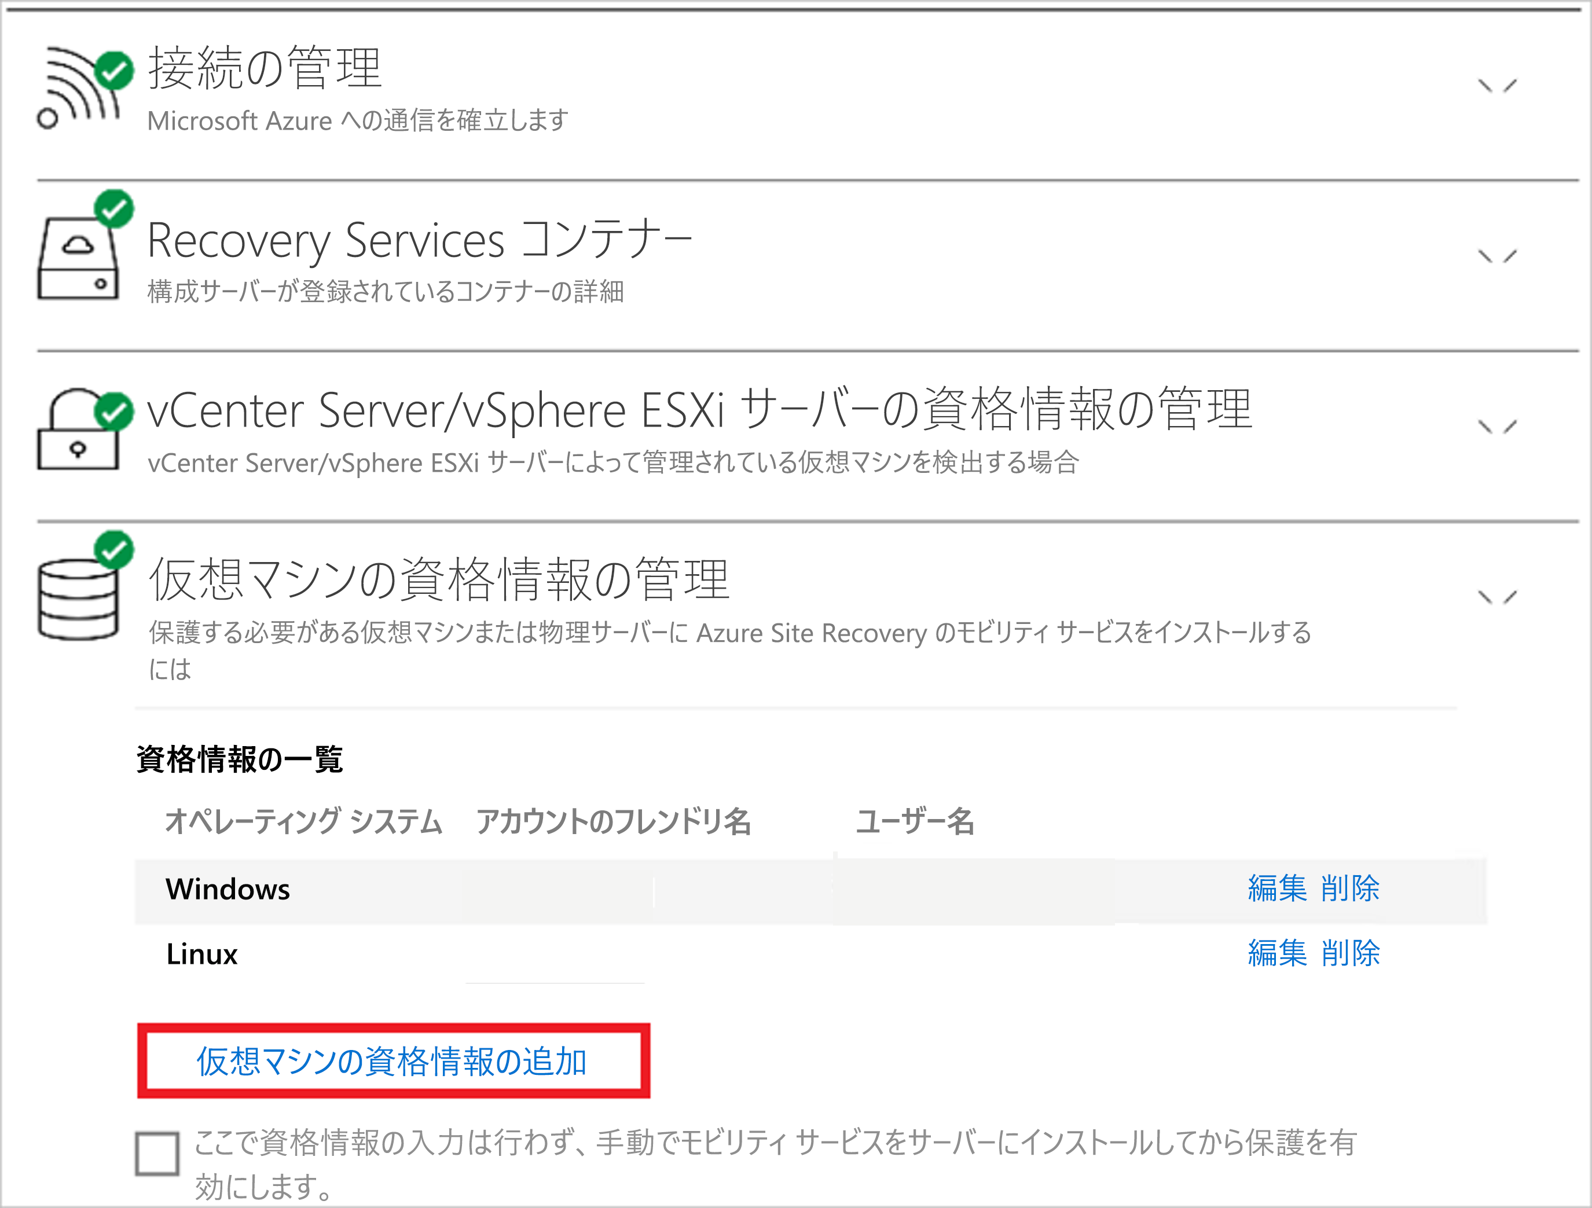The width and height of the screenshot is (1592, 1208).
Task: Click 削除 link in the Windows row
Action: (1350, 888)
